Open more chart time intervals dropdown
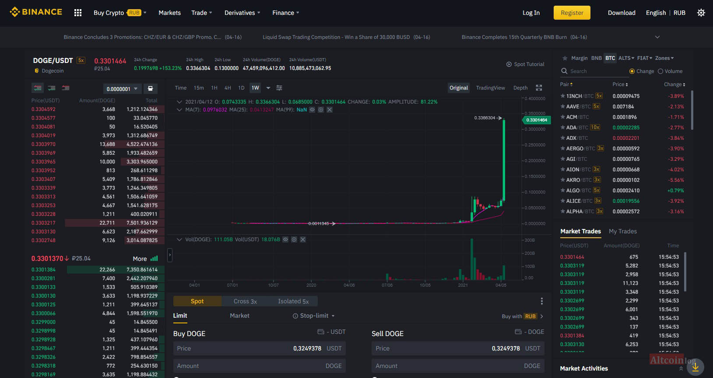Screen dimensions: 713x378 click(268, 88)
